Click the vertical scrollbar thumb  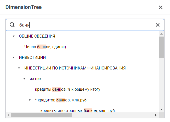pyautogui.click(x=161, y=47)
